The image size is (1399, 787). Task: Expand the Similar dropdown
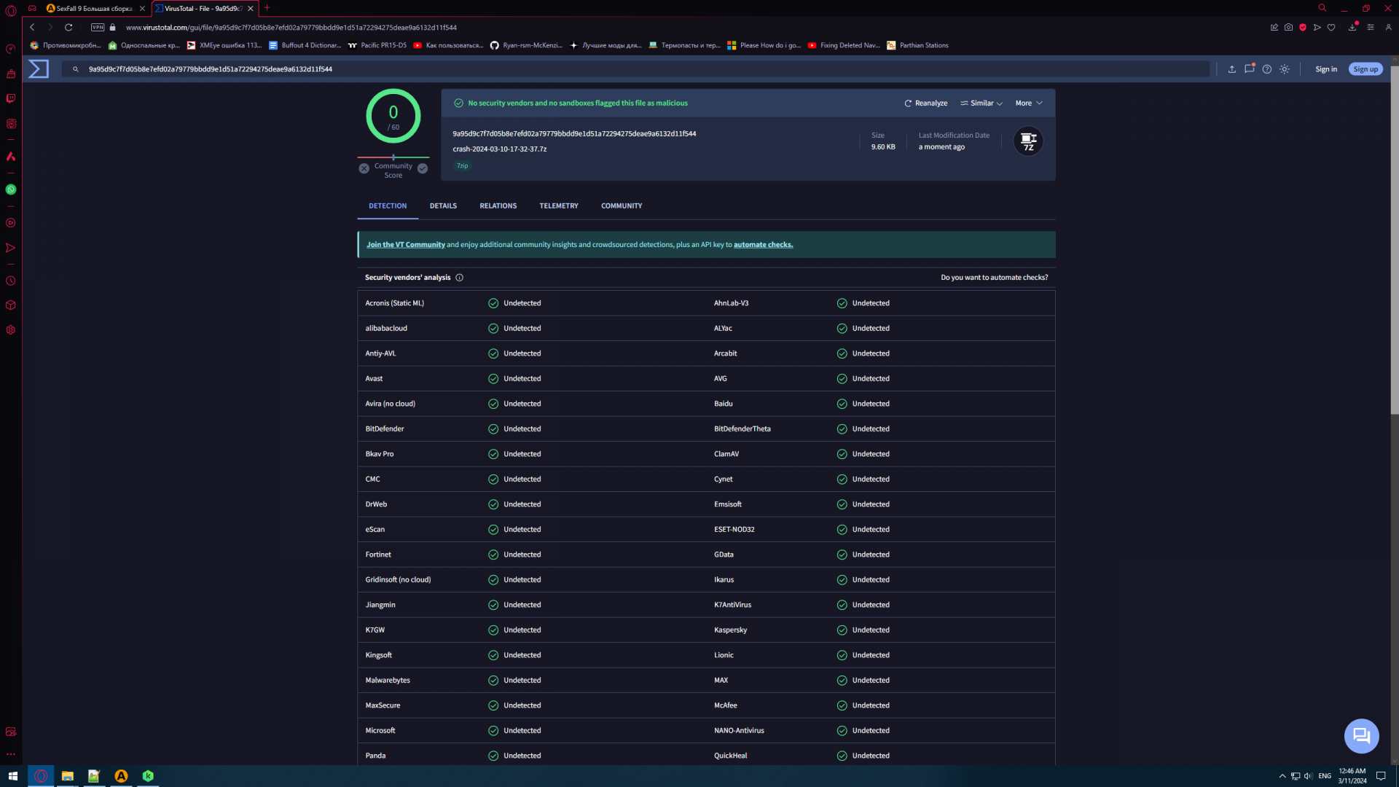(x=981, y=103)
